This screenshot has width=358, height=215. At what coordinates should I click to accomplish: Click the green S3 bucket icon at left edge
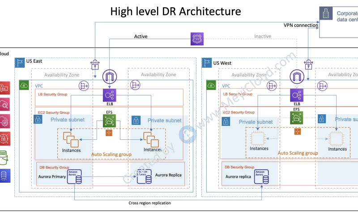[4, 158]
